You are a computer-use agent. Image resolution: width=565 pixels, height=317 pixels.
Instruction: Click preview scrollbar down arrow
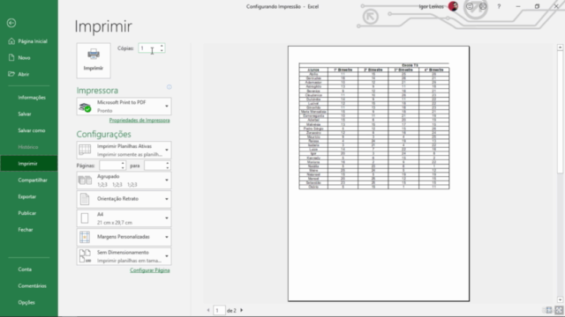560,299
